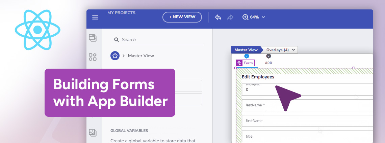The image size is (385, 143).
Task: Click the undo arrow
Action: click(x=218, y=17)
